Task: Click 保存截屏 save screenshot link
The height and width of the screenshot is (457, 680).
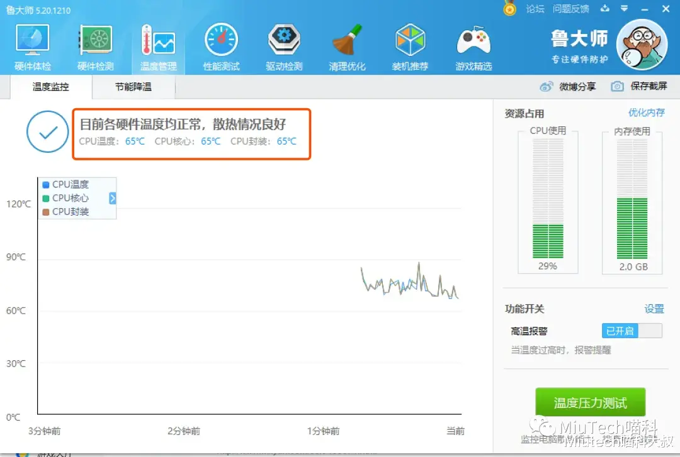Action: click(649, 86)
